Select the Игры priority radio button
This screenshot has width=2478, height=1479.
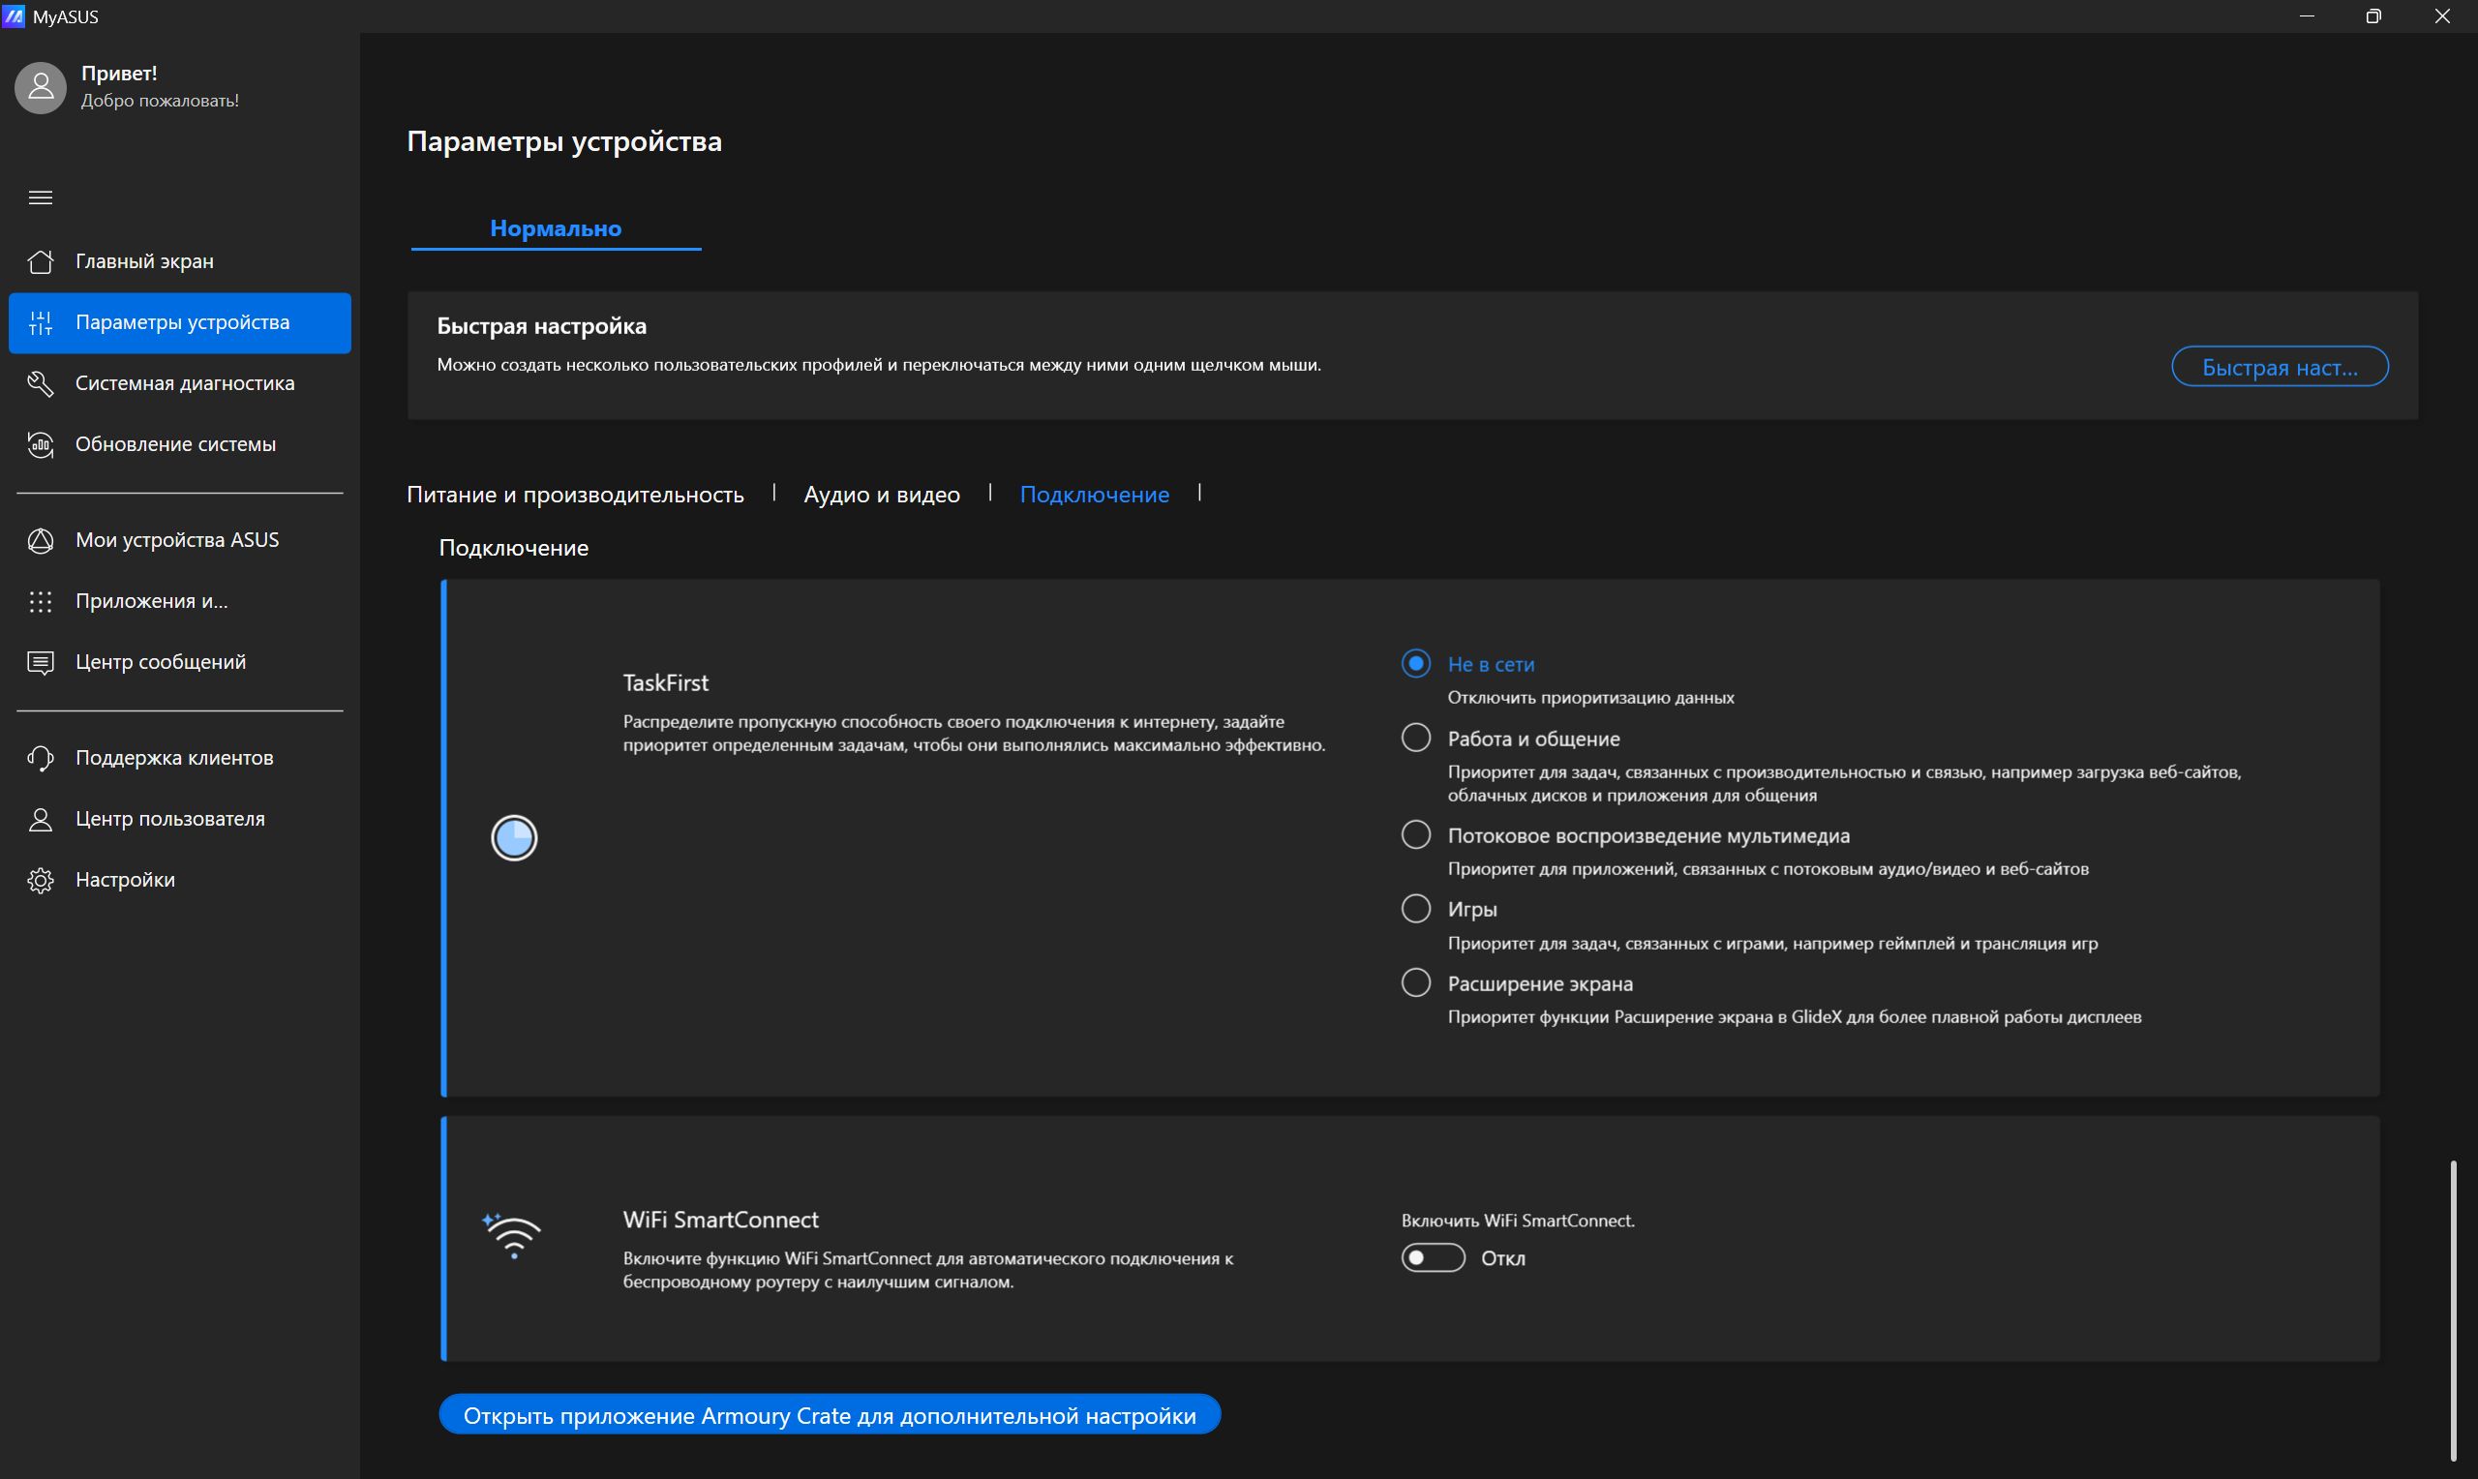point(1416,908)
